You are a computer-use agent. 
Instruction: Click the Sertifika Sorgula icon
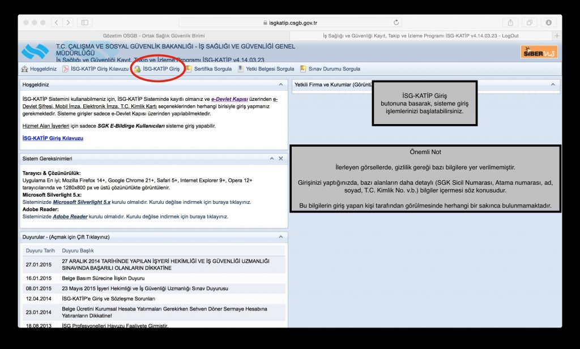click(189, 69)
